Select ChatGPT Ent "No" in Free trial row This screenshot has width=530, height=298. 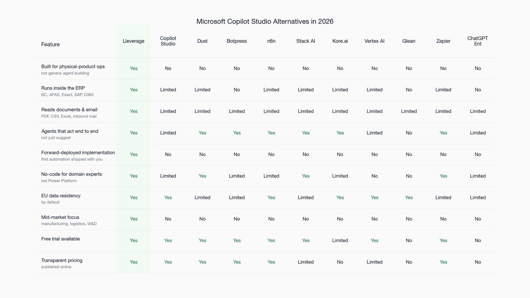pyautogui.click(x=478, y=241)
